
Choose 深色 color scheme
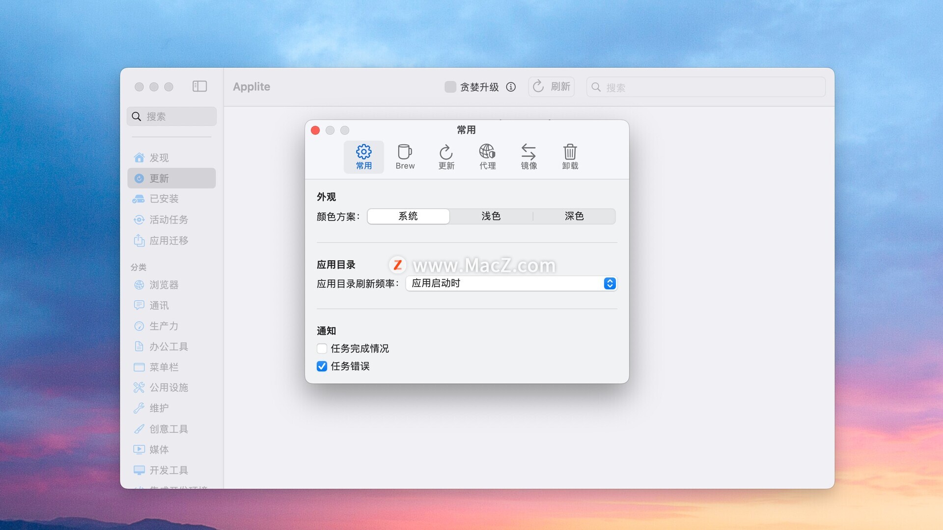(x=574, y=216)
